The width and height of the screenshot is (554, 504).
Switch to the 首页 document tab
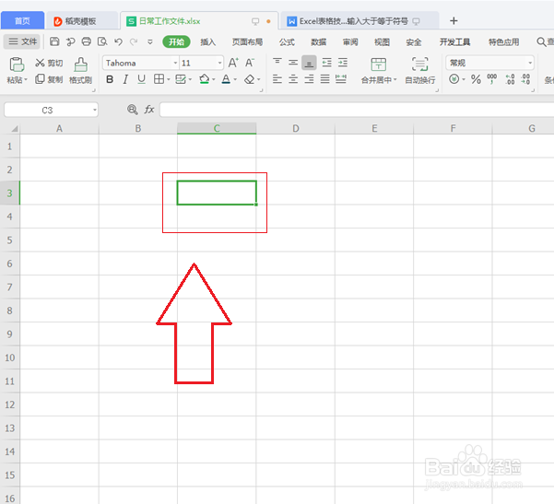click(23, 21)
